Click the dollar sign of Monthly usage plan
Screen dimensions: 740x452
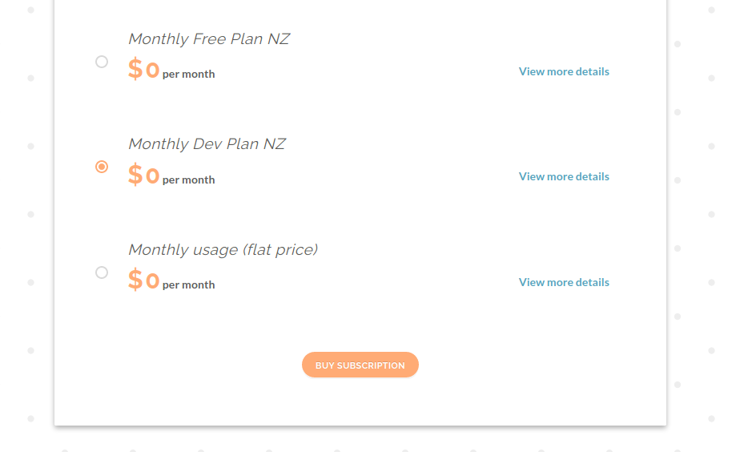pos(135,280)
